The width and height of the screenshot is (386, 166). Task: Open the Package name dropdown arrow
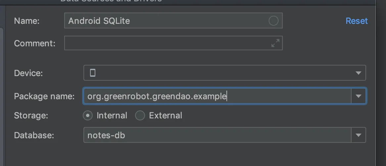click(358, 96)
